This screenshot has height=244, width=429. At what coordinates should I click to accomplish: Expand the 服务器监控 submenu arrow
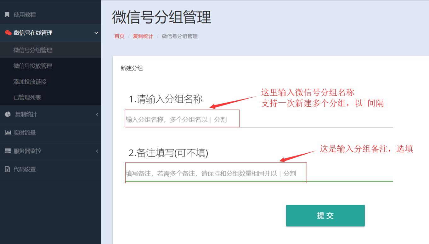coord(97,151)
